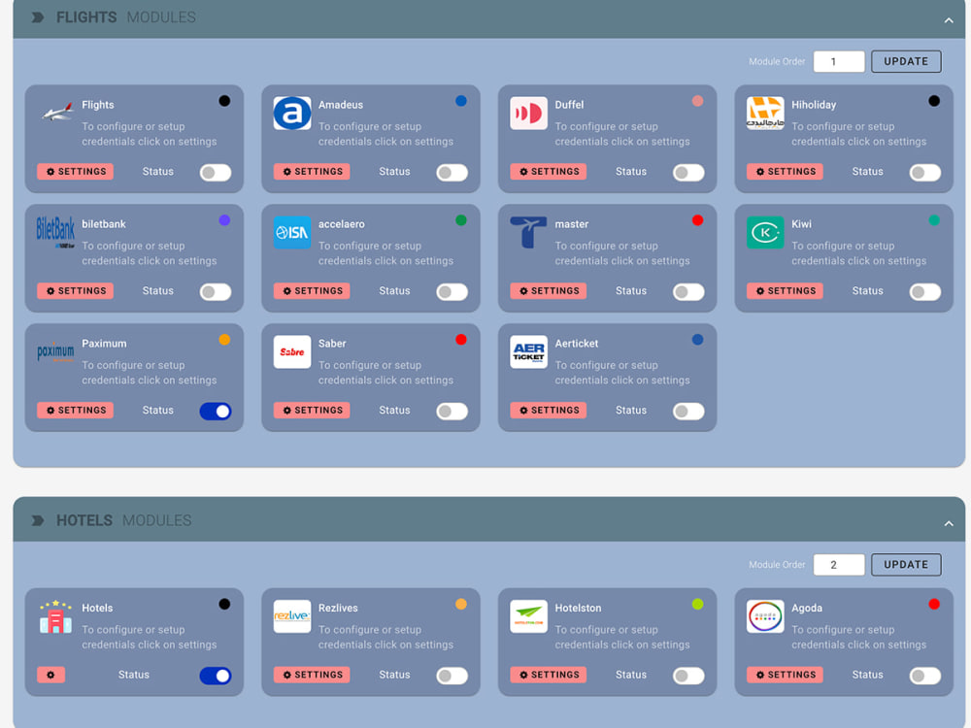Image resolution: width=971 pixels, height=728 pixels.
Task: Click the accelaero ISA logo
Action: click(292, 232)
